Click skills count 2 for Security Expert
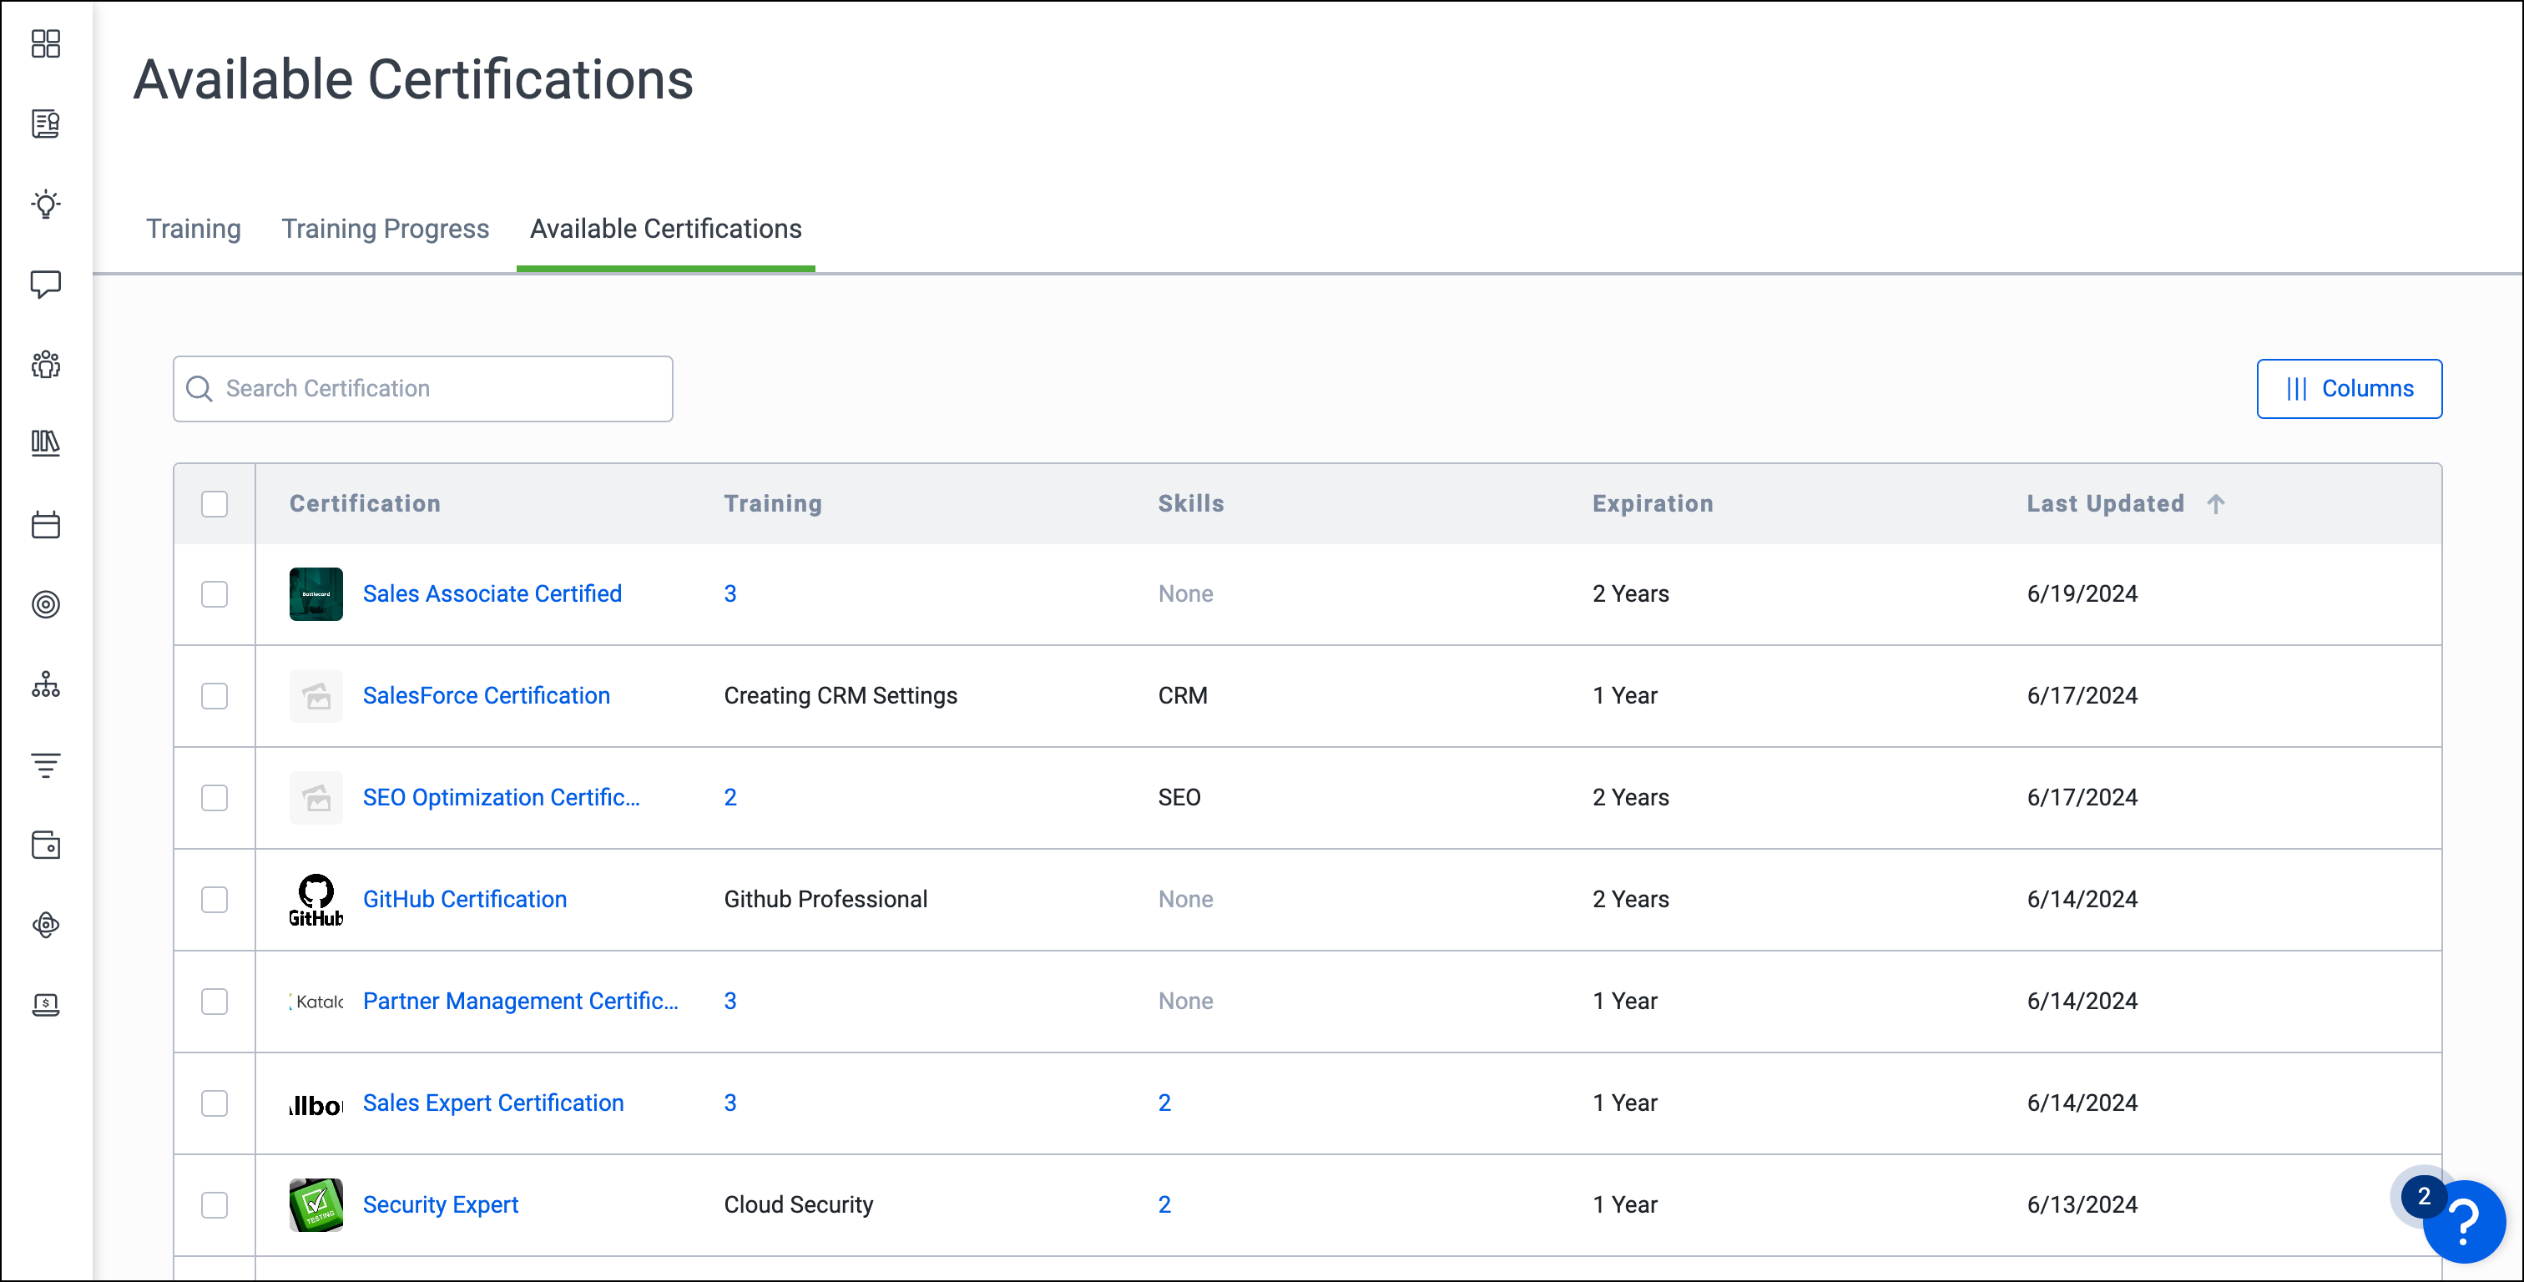The image size is (2524, 1282). tap(1164, 1204)
